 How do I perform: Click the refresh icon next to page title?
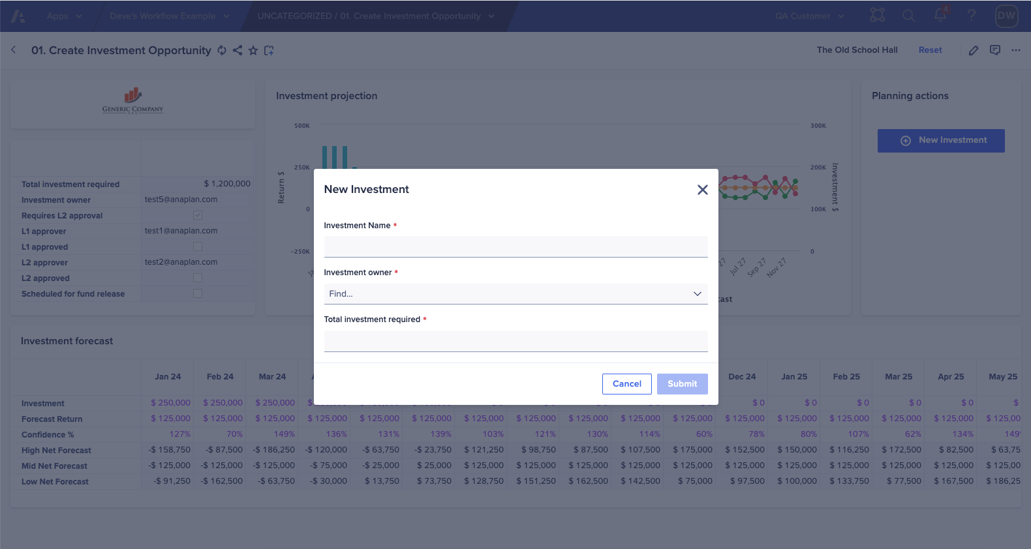222,50
